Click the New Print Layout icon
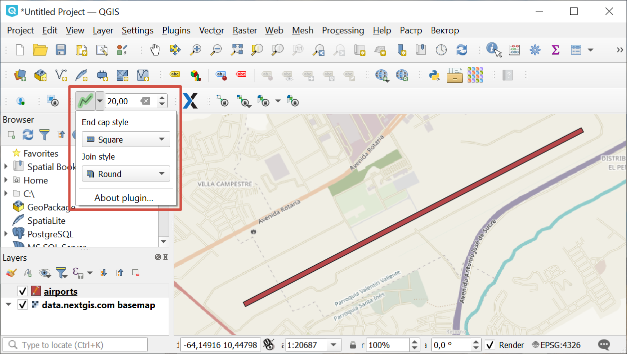 pyautogui.click(x=81, y=49)
